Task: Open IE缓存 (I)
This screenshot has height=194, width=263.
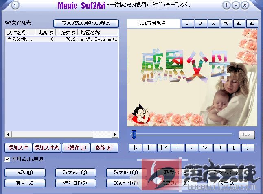Action: tap(76, 148)
